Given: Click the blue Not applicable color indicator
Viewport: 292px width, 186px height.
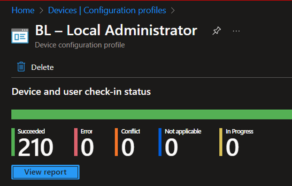Looking at the screenshot, I should [x=160, y=142].
